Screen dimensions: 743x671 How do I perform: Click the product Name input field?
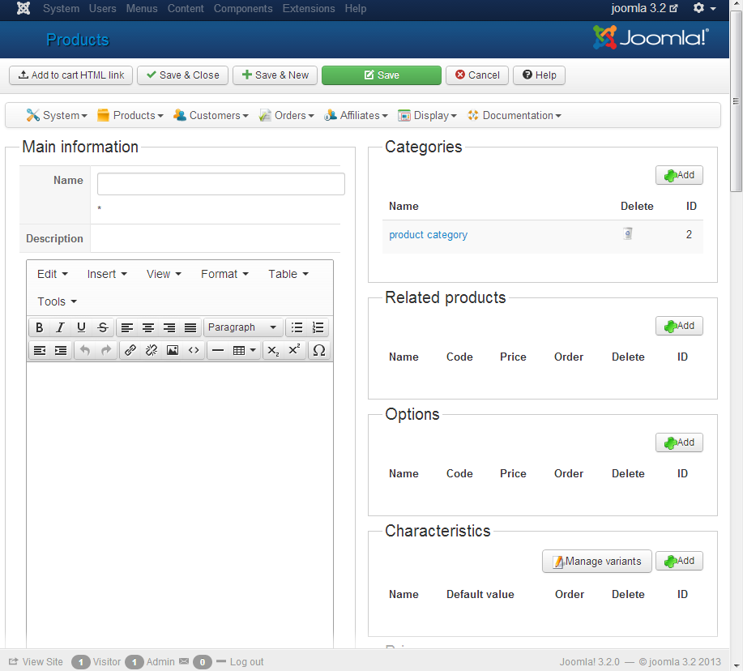pos(220,184)
